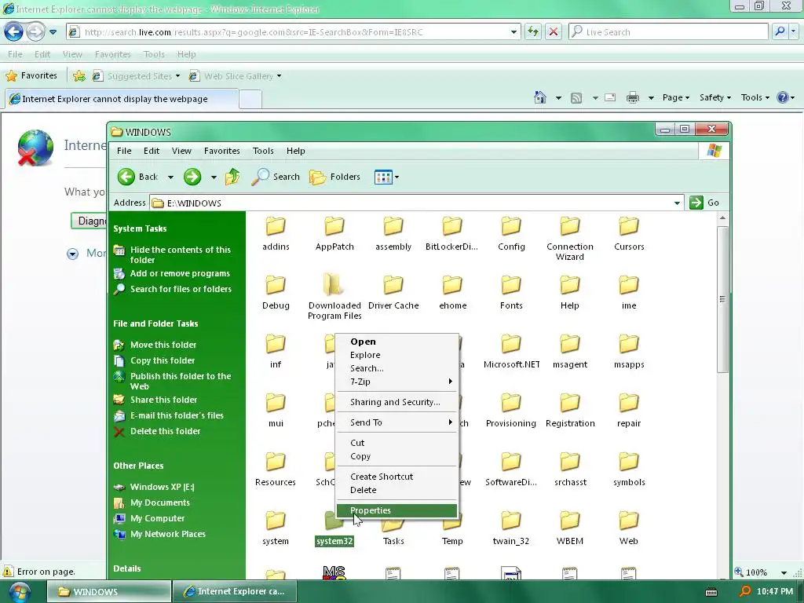Open Search in the Explorer toolbar

[276, 177]
